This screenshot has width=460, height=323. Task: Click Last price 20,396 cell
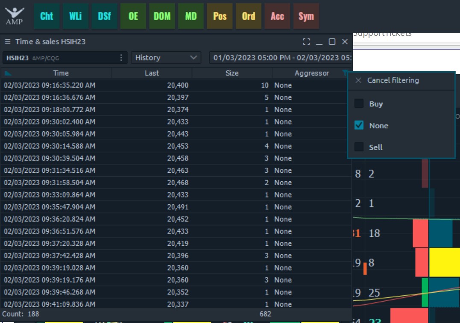(x=178, y=256)
